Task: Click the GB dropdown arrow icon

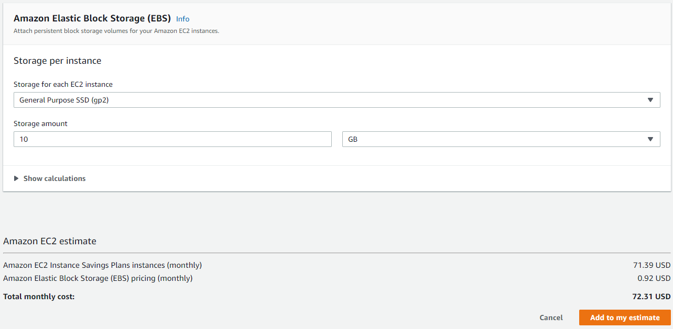Action: 650,139
